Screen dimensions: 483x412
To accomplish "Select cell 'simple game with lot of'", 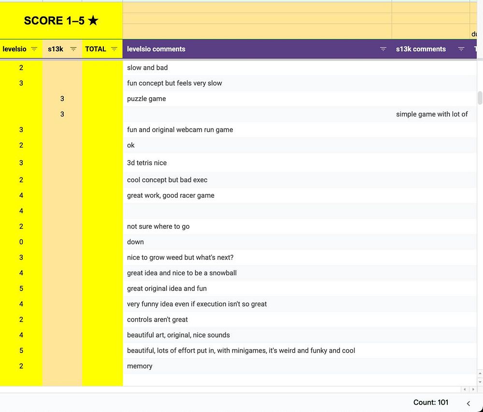I will (431, 114).
